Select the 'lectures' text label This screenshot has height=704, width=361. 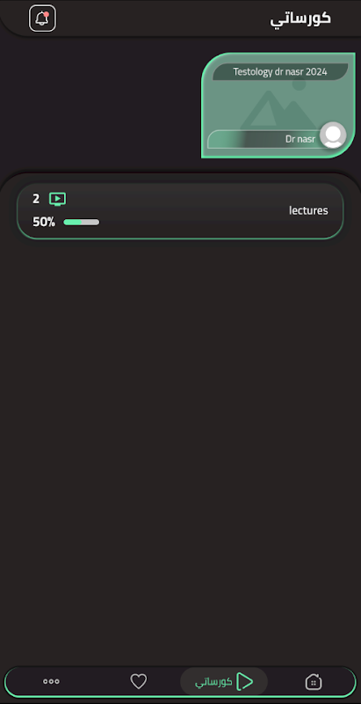[x=308, y=210]
